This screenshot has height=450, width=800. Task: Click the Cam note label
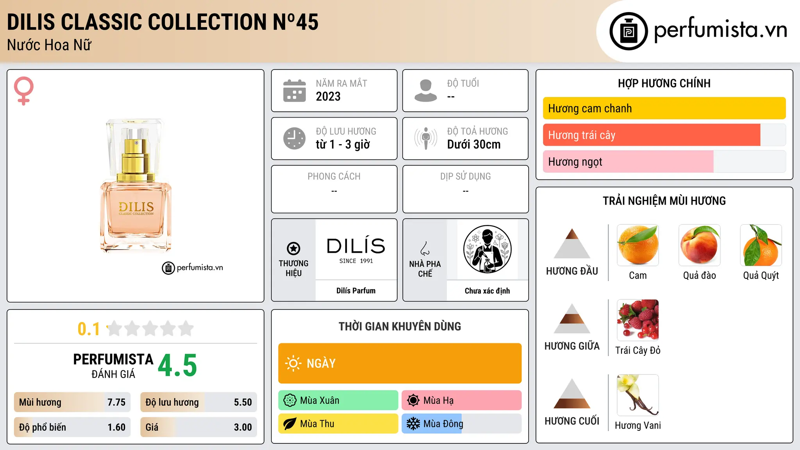pyautogui.click(x=638, y=275)
